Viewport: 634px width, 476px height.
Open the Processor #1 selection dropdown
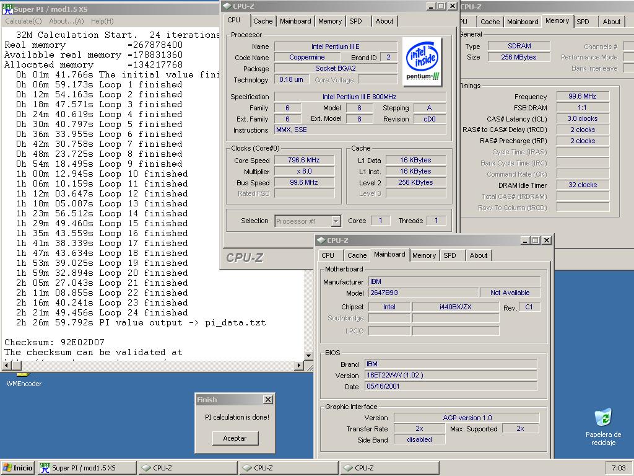coord(308,221)
